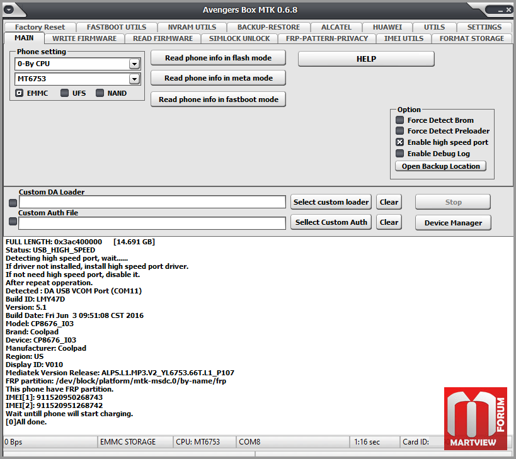Enable Force Detect Preloader option

point(399,131)
